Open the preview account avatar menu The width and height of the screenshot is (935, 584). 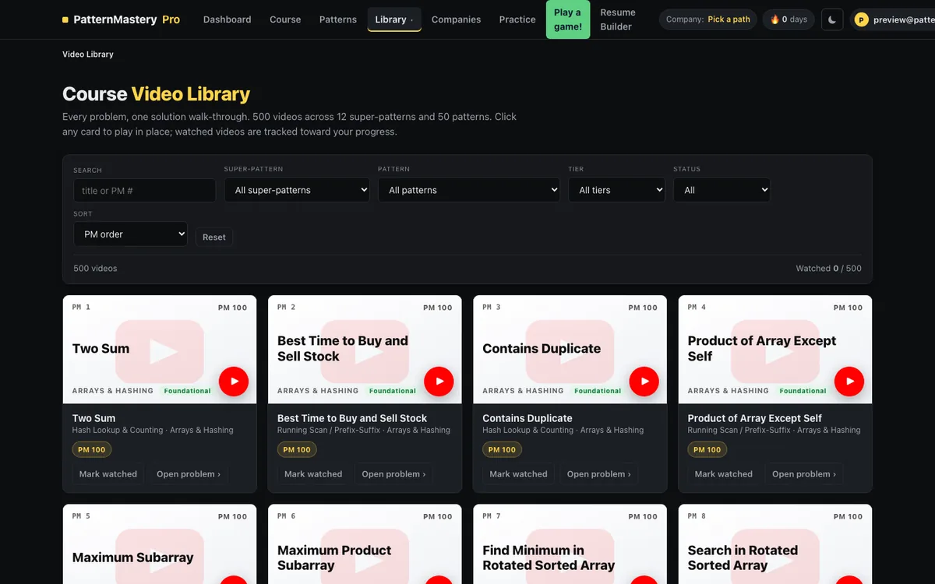(893, 19)
